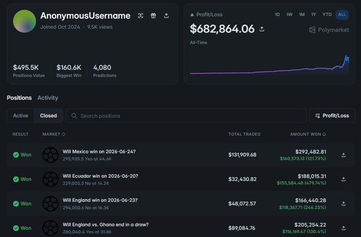Share the $682,864.06 profit figure
Image resolution: width=361 pixels, height=237 pixels.
pos(262,29)
